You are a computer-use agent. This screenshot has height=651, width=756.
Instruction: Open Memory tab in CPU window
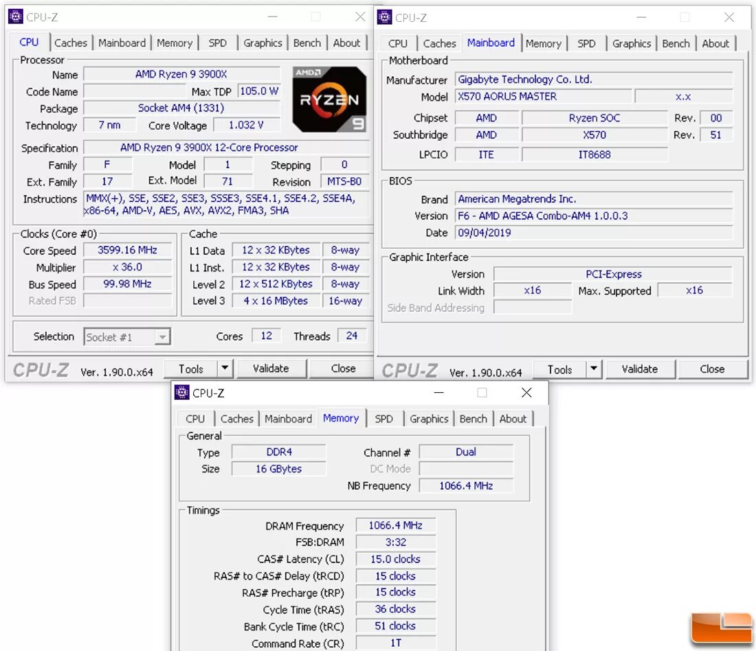pyautogui.click(x=175, y=43)
